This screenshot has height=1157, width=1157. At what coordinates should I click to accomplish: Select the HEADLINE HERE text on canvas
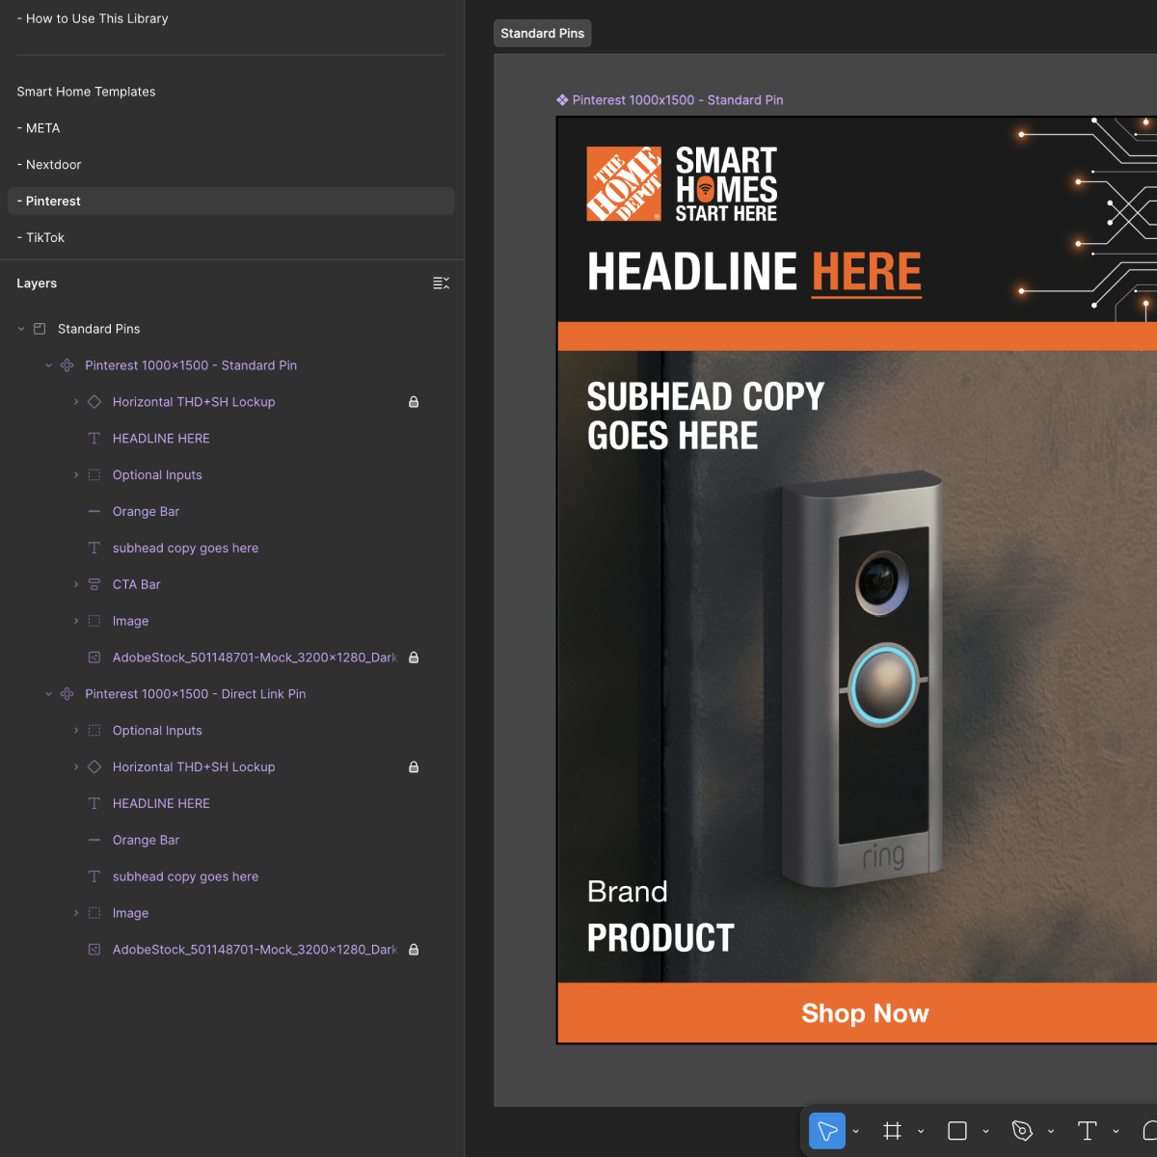754,272
